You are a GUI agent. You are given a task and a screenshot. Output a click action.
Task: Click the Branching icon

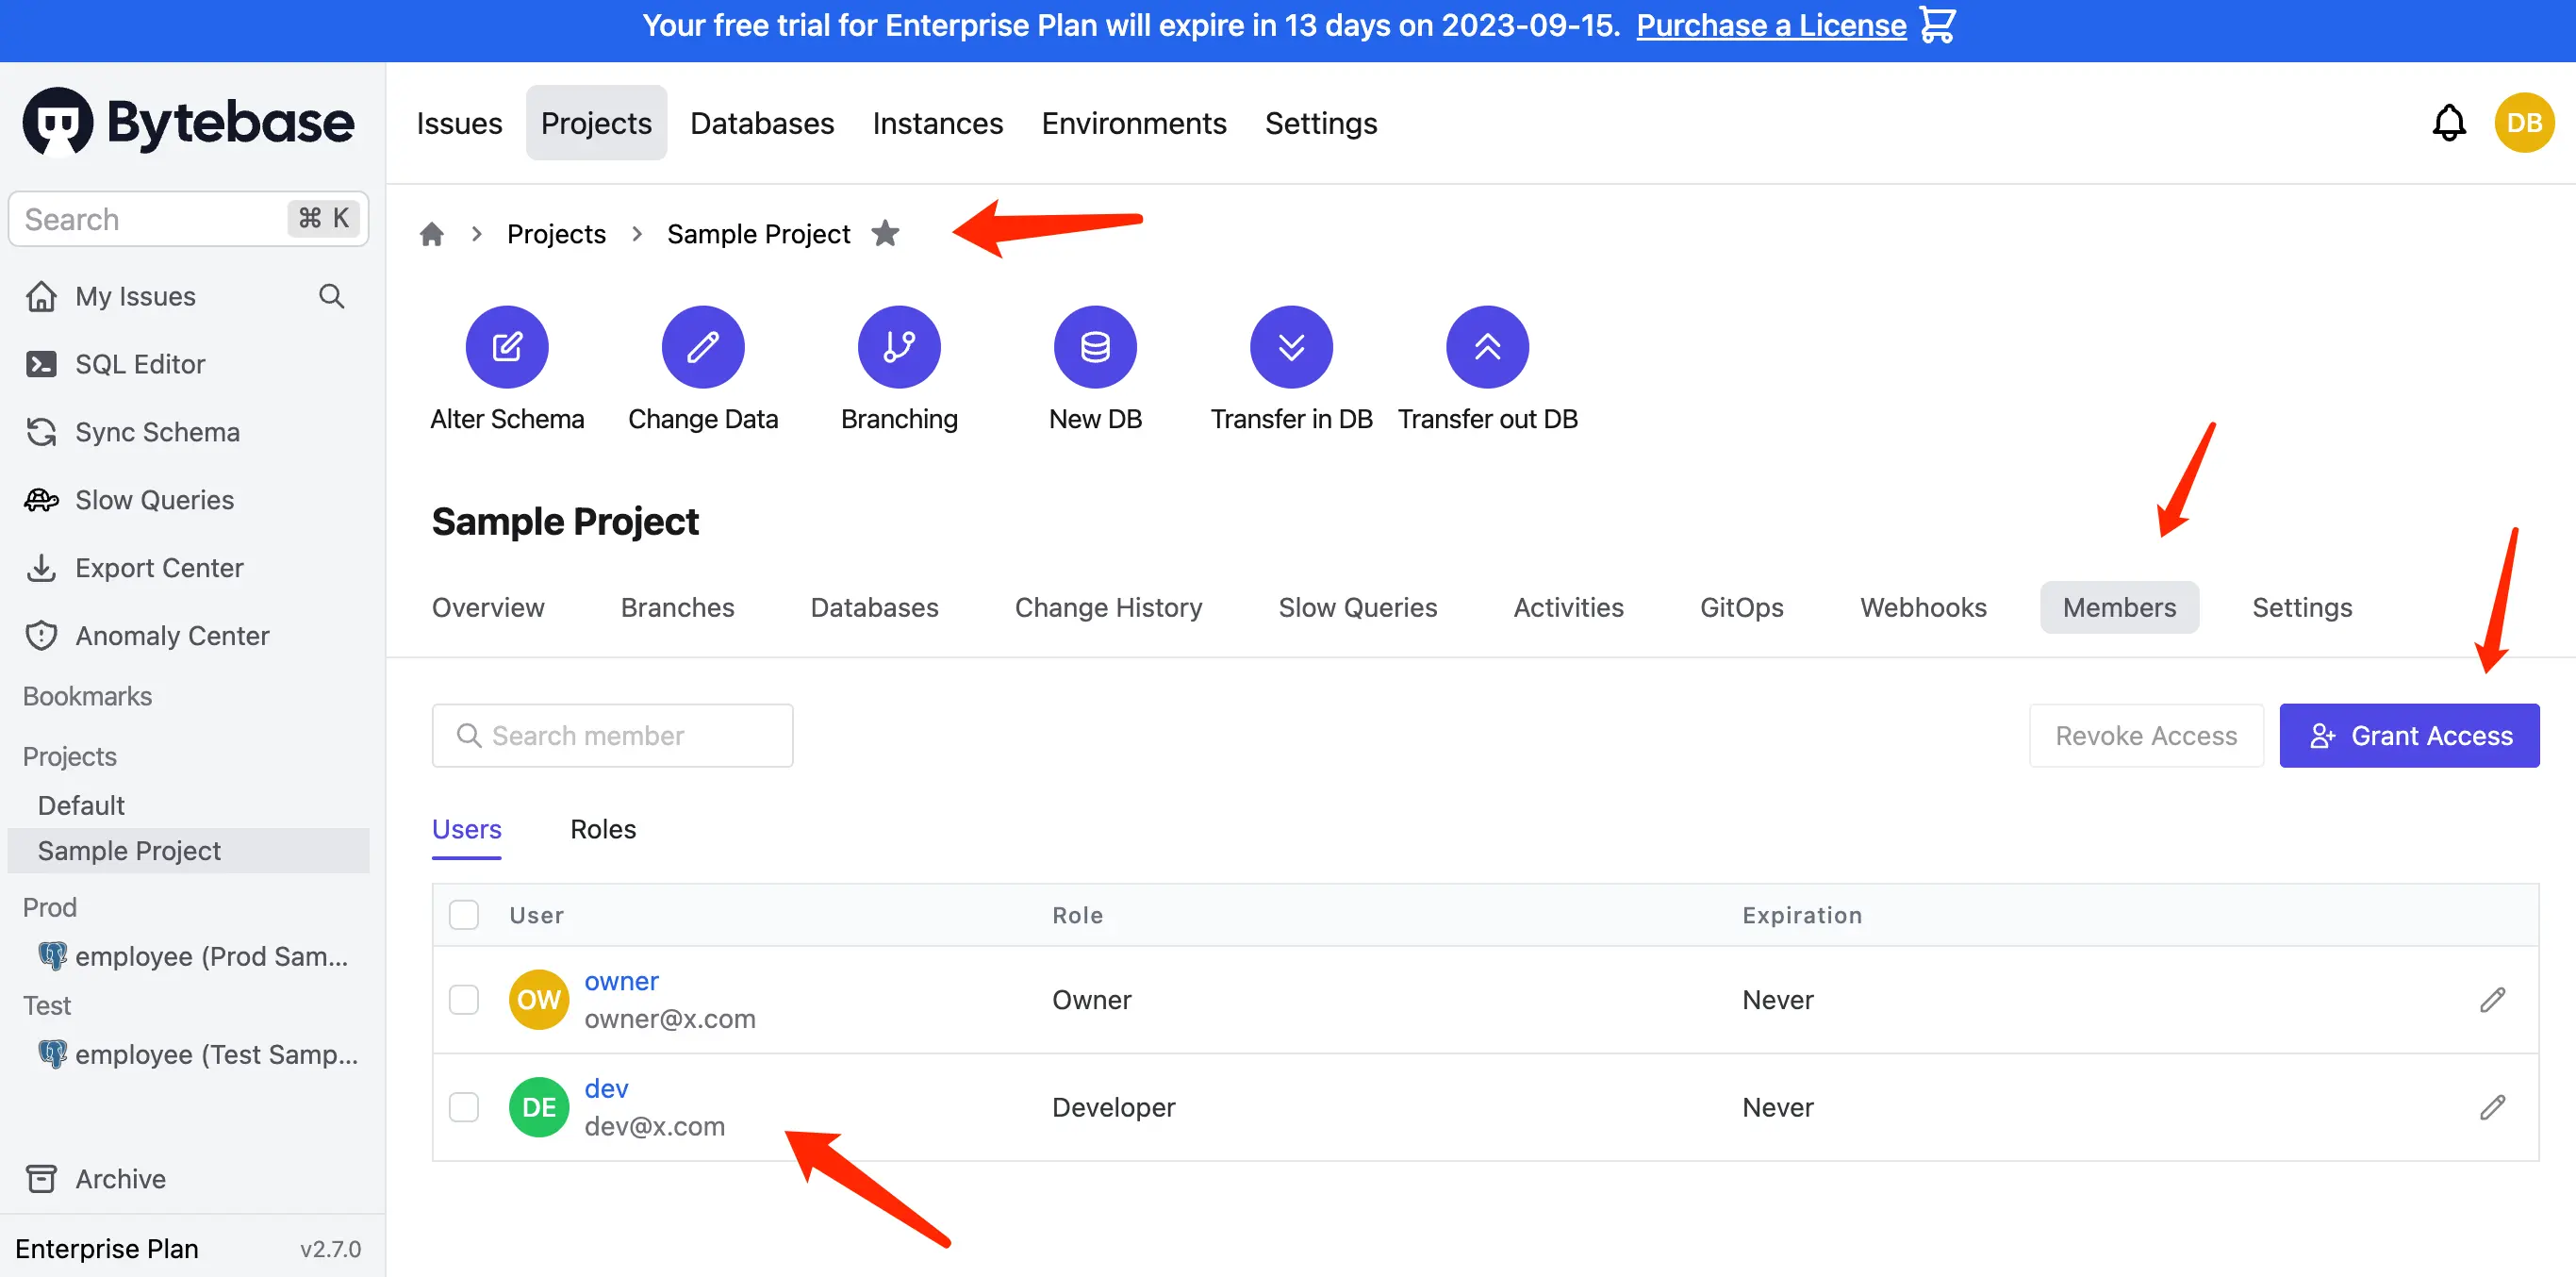(899, 347)
